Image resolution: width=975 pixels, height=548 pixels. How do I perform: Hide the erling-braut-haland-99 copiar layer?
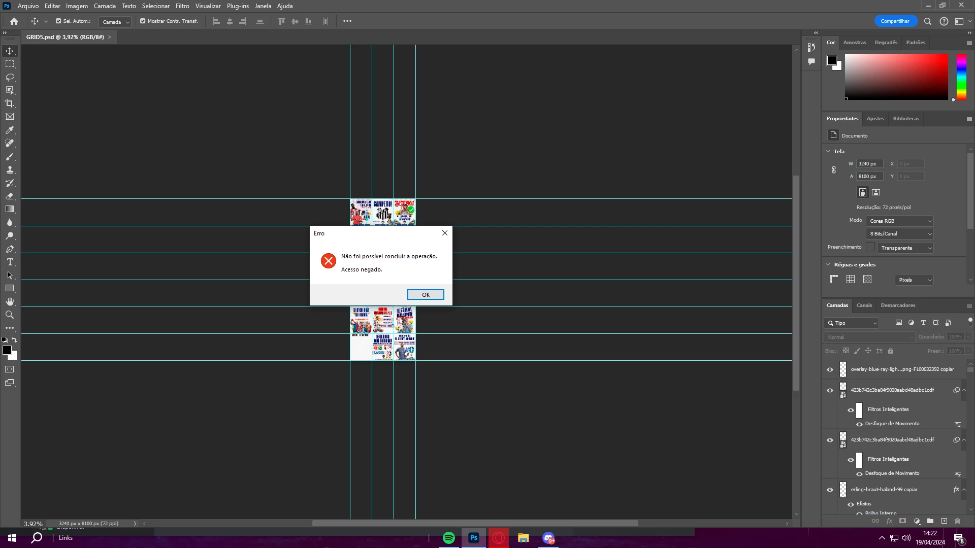830,490
